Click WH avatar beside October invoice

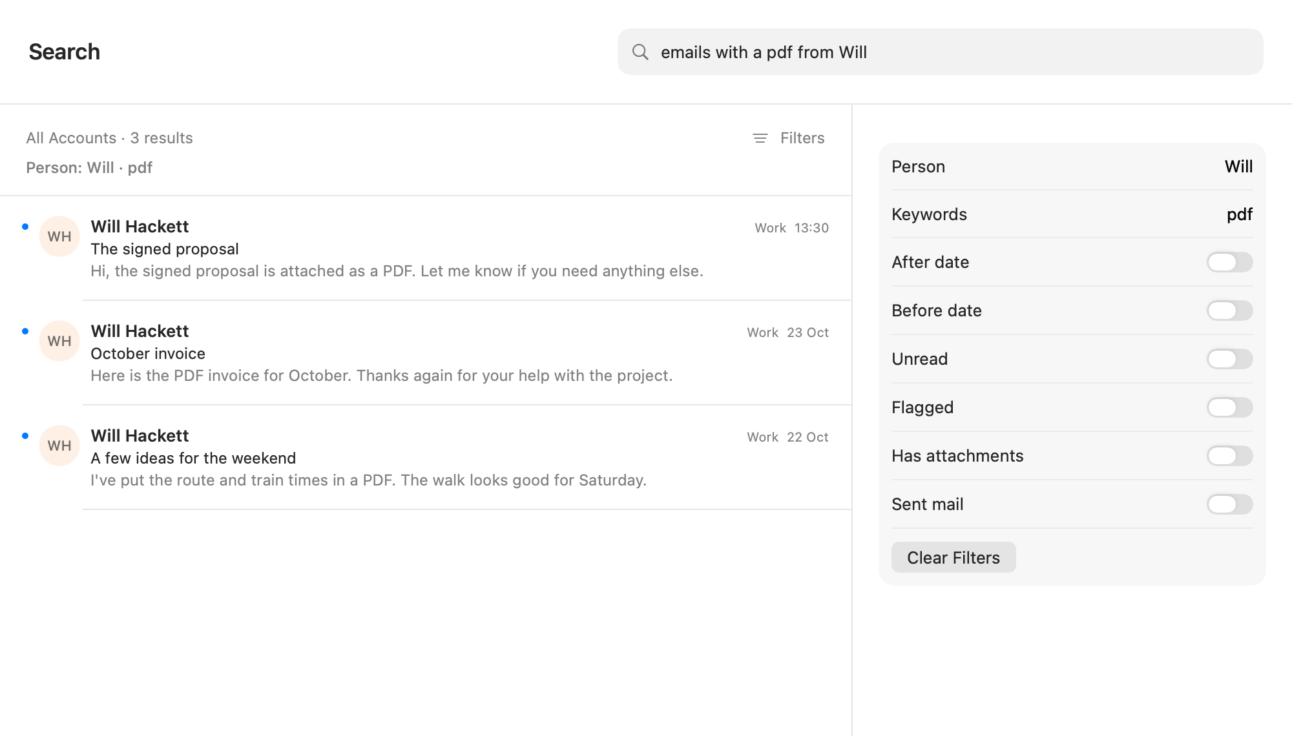pos(59,341)
